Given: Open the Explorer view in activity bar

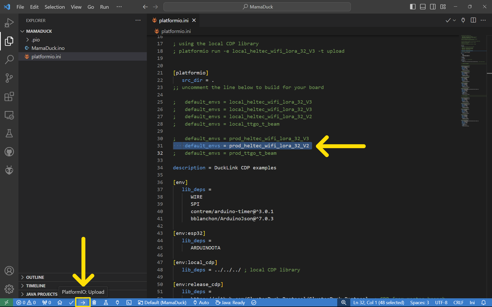Looking at the screenshot, I should [x=9, y=41].
